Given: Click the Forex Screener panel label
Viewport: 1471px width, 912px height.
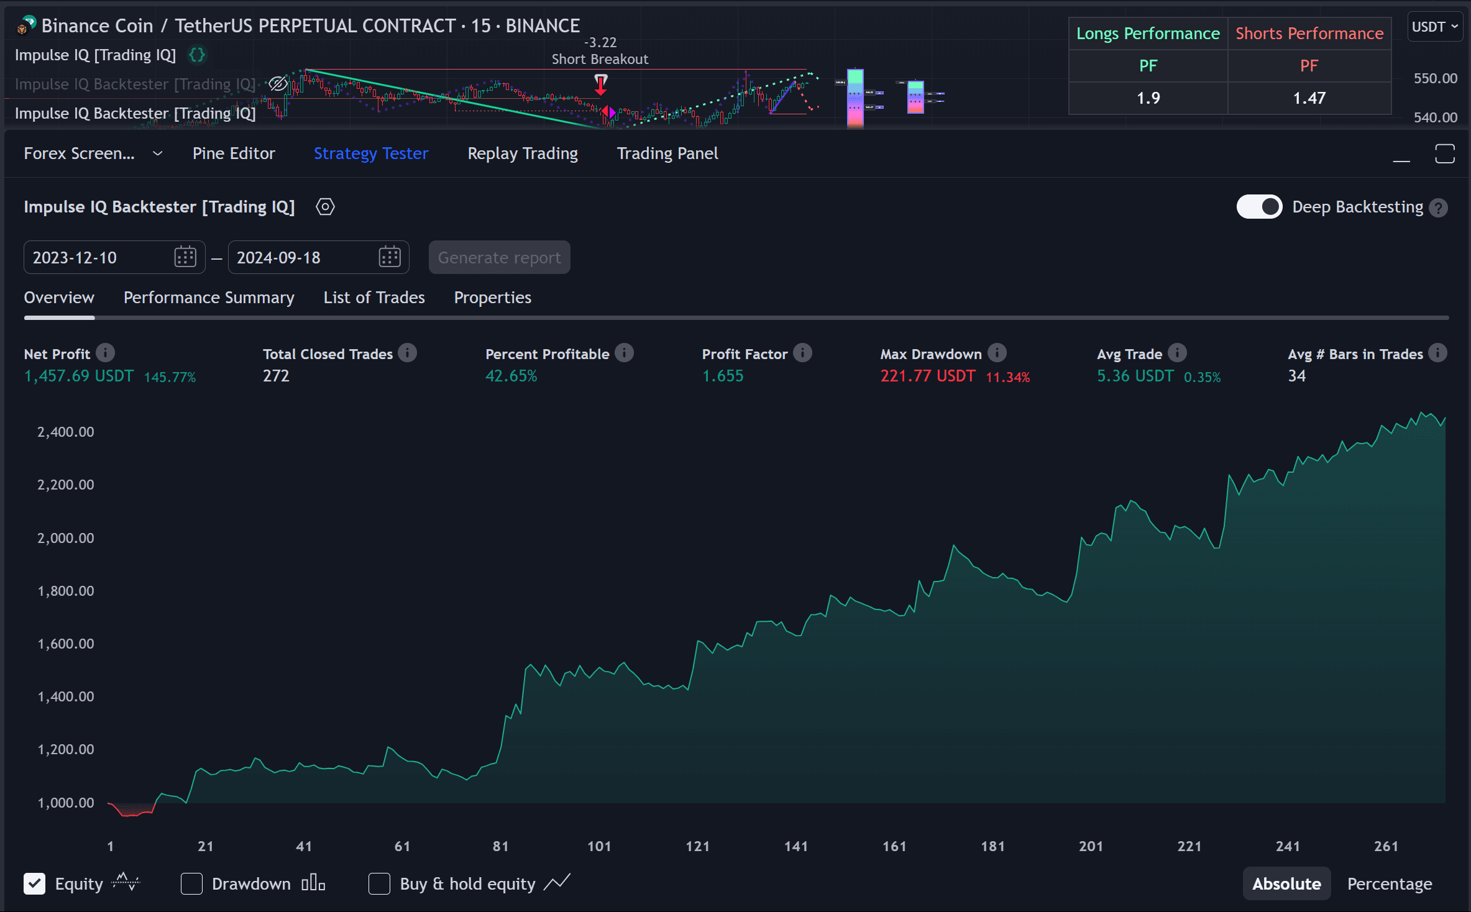Looking at the screenshot, I should pos(79,153).
